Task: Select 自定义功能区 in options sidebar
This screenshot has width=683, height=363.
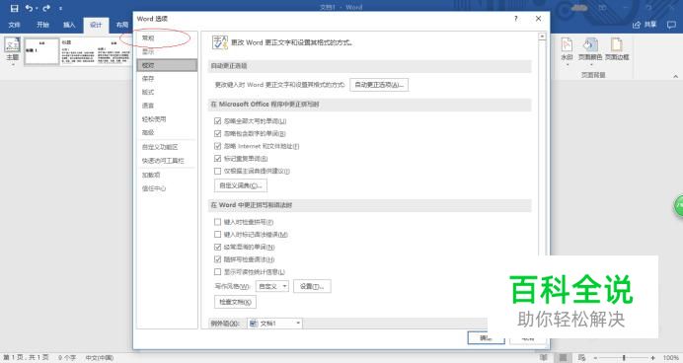Action: pos(167,147)
